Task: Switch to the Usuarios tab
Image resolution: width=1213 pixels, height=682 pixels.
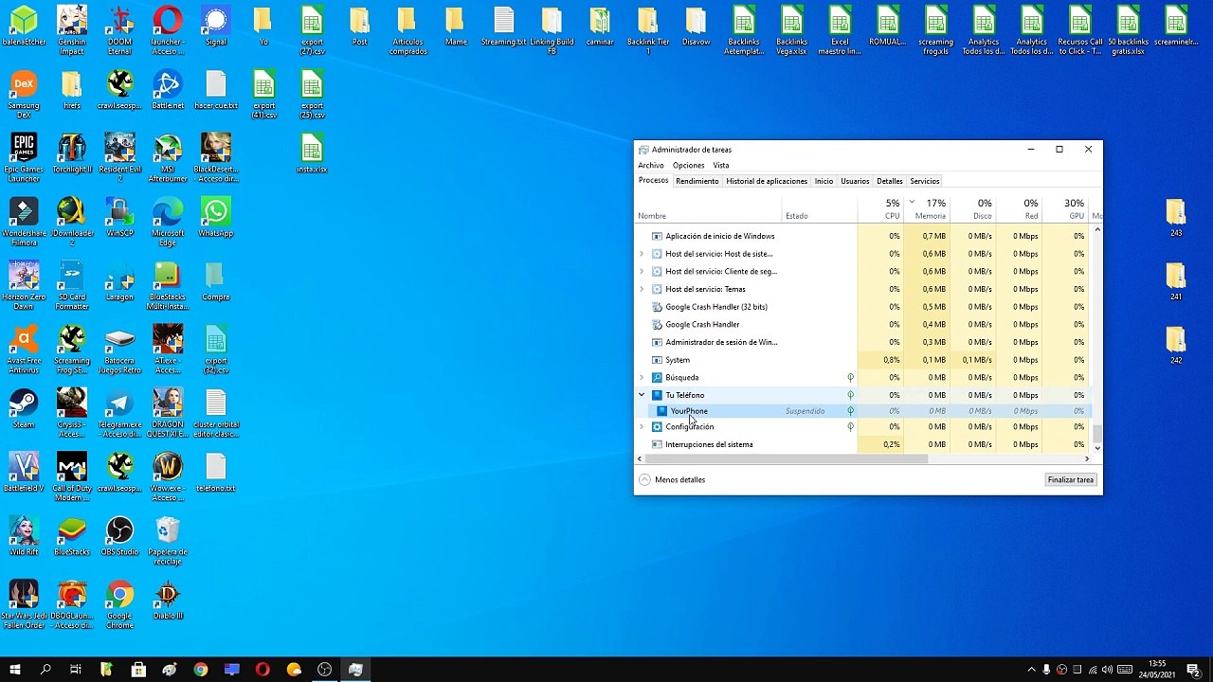Action: 855,181
